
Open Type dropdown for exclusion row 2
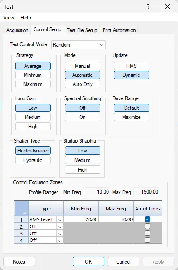[x=60, y=226]
